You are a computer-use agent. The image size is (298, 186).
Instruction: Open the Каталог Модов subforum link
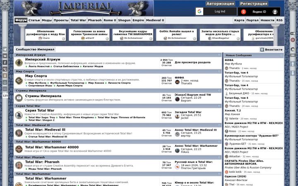[93, 67]
